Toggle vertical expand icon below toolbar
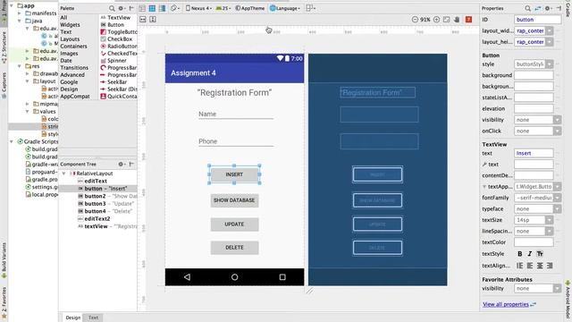The width and height of the screenshot is (572, 322). tap(153, 20)
